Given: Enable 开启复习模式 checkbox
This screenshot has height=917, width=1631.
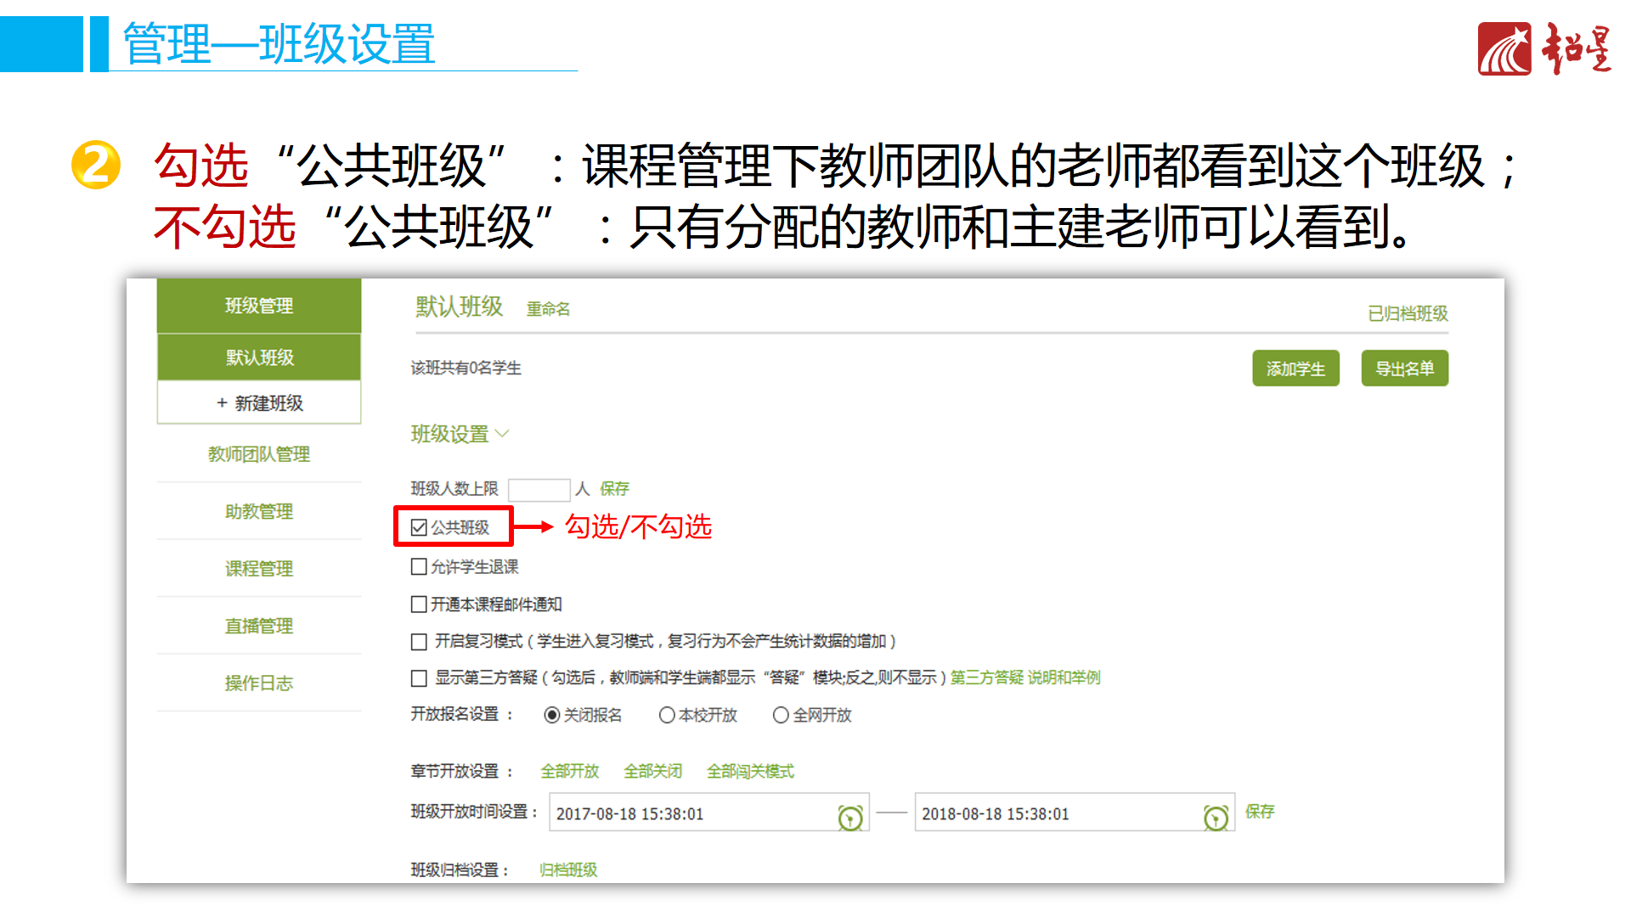Looking at the screenshot, I should (x=419, y=641).
